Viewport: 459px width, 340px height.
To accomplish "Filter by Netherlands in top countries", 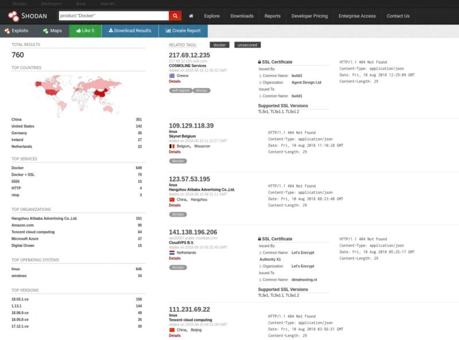I will point(22,147).
